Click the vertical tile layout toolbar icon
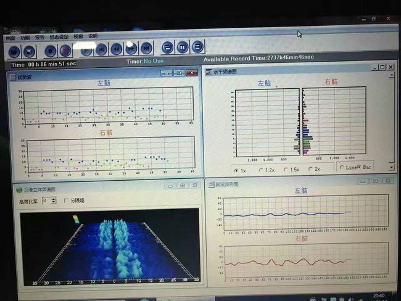This screenshot has width=401, height=301. point(183,47)
